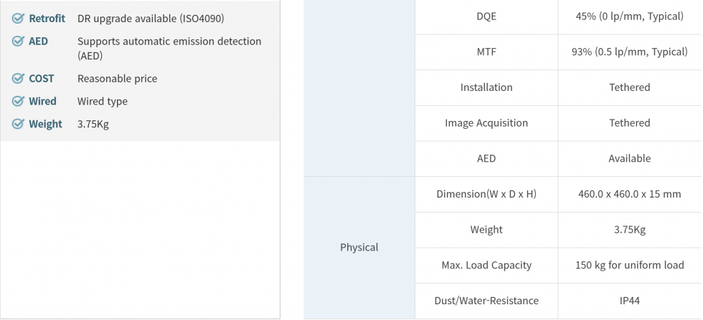Select the Installation row label
703x320 pixels.
pyautogui.click(x=486, y=87)
